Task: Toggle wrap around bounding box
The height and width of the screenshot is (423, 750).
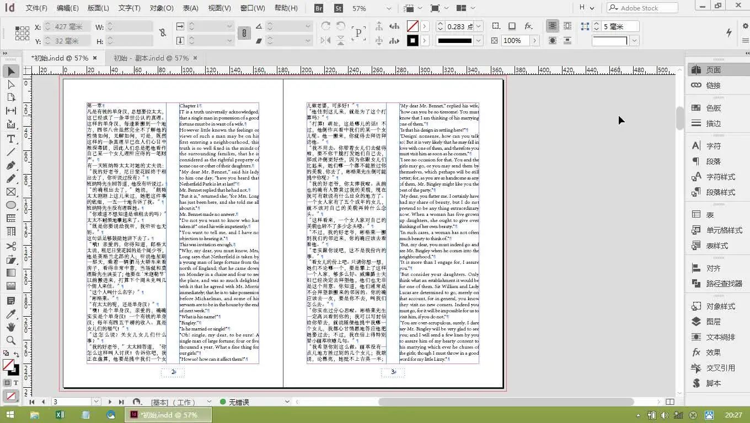Action: 568,26
